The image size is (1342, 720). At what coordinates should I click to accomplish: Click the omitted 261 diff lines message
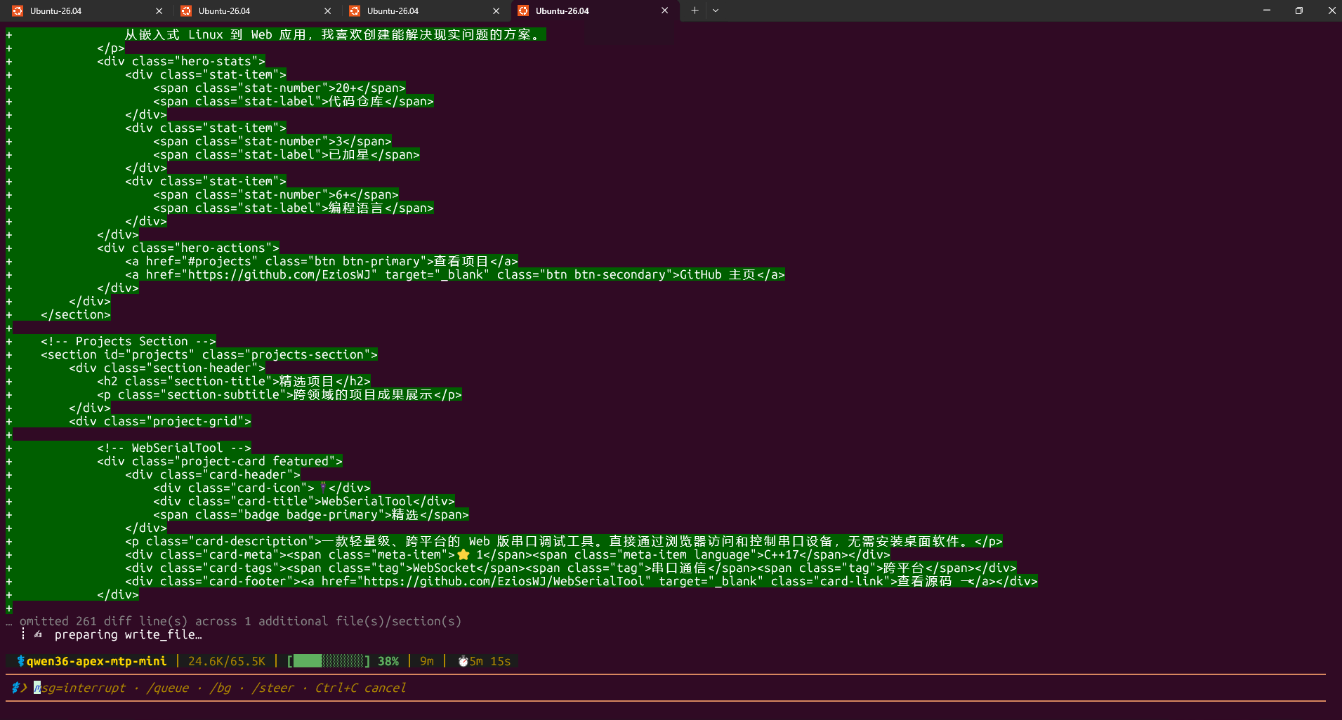(x=240, y=621)
